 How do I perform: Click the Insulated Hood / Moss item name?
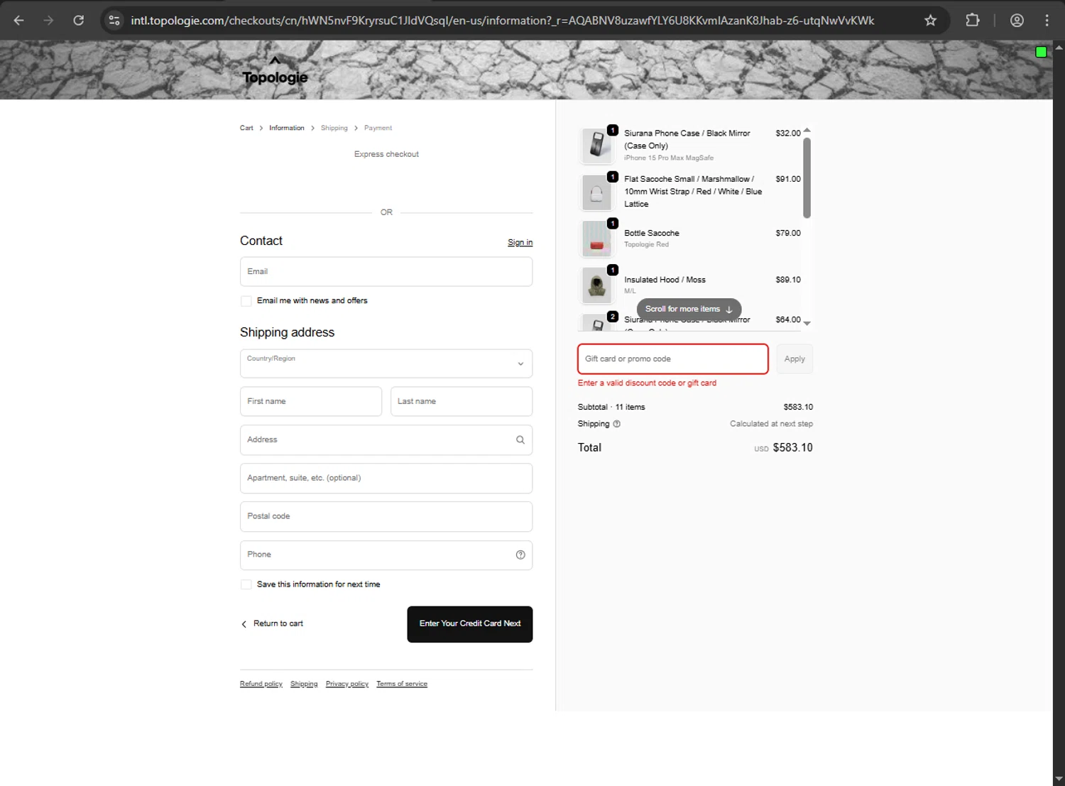tap(665, 280)
